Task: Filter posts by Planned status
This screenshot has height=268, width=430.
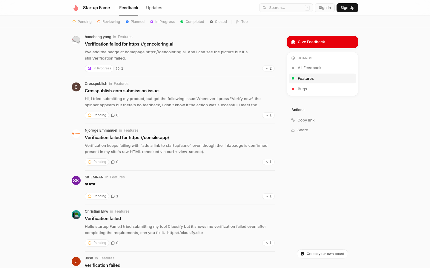Action: tap(135, 22)
